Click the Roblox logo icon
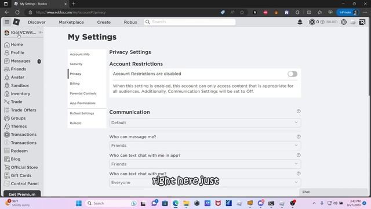 [16, 22]
